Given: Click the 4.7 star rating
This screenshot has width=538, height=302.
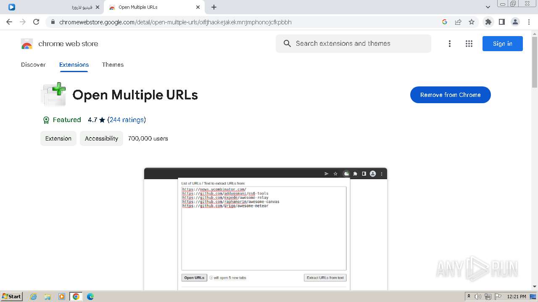Looking at the screenshot, I should tap(96, 120).
